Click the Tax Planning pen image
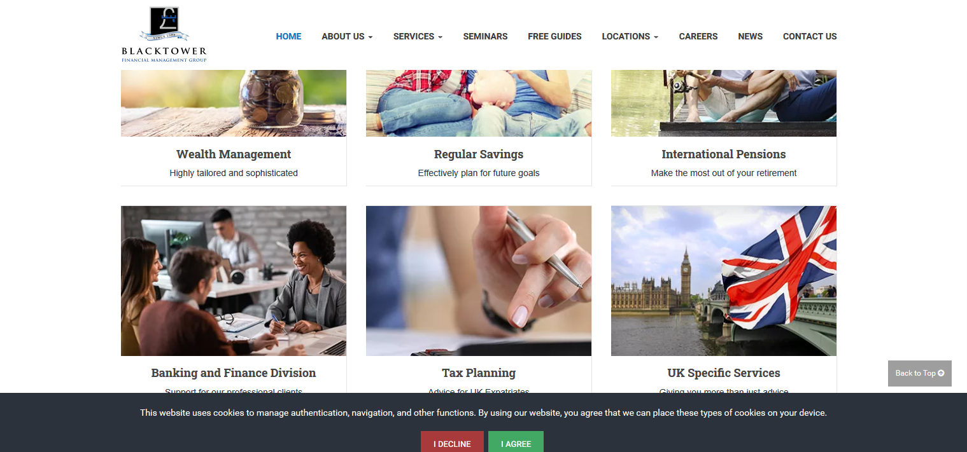The image size is (967, 452). tap(479, 280)
